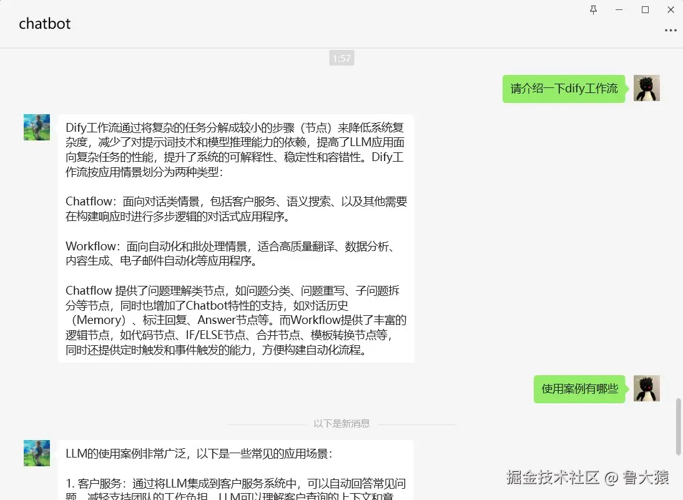
Task: Click the 'Chatflow：面向对话类情景' paragraph
Action: tap(236, 208)
